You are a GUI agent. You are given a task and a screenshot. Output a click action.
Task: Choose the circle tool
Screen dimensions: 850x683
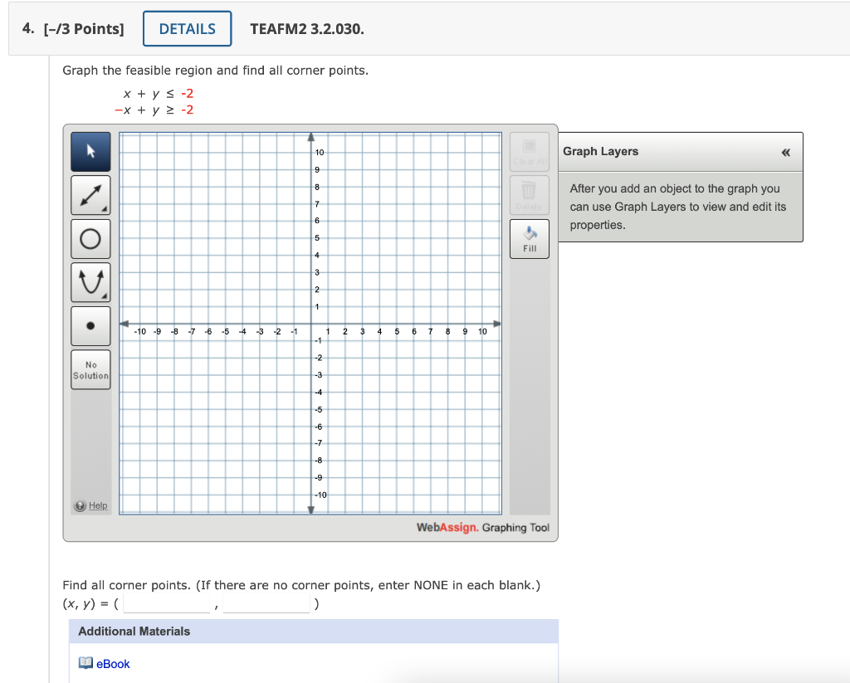(x=90, y=239)
